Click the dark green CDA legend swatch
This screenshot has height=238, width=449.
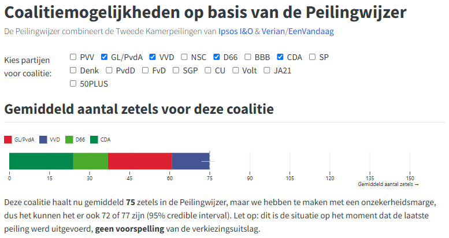(94, 140)
